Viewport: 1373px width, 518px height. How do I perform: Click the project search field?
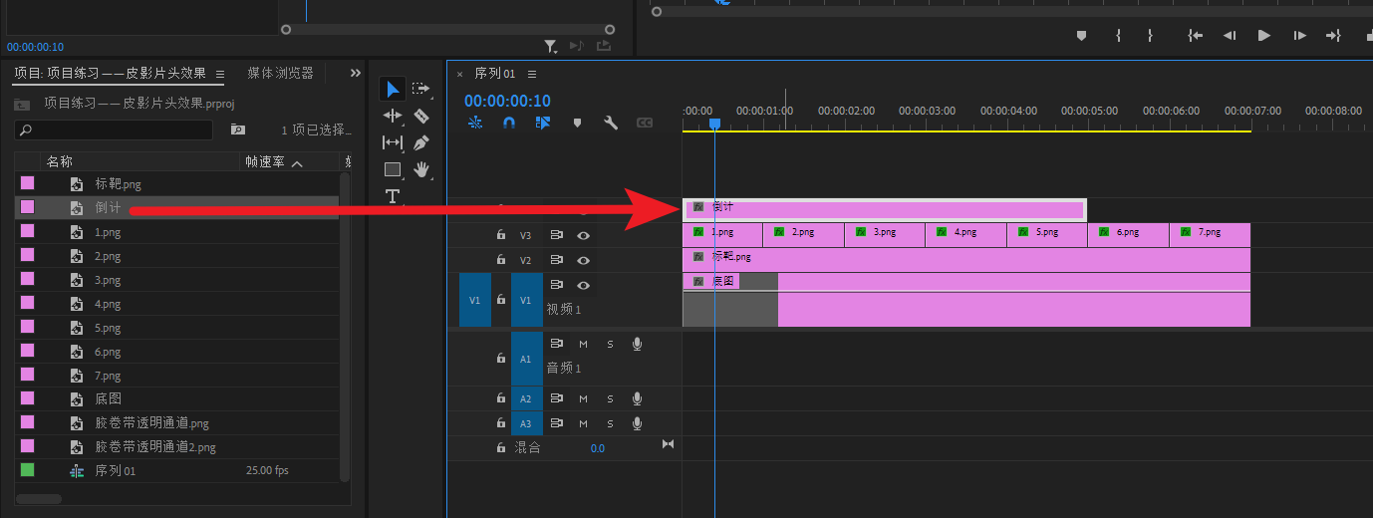click(115, 129)
